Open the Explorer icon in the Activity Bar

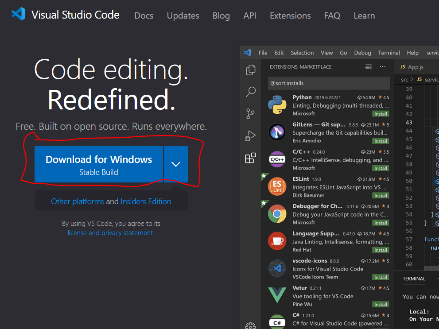(x=250, y=70)
